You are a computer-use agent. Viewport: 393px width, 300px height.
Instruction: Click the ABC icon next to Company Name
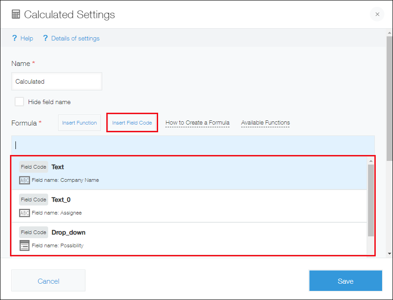[x=25, y=180]
